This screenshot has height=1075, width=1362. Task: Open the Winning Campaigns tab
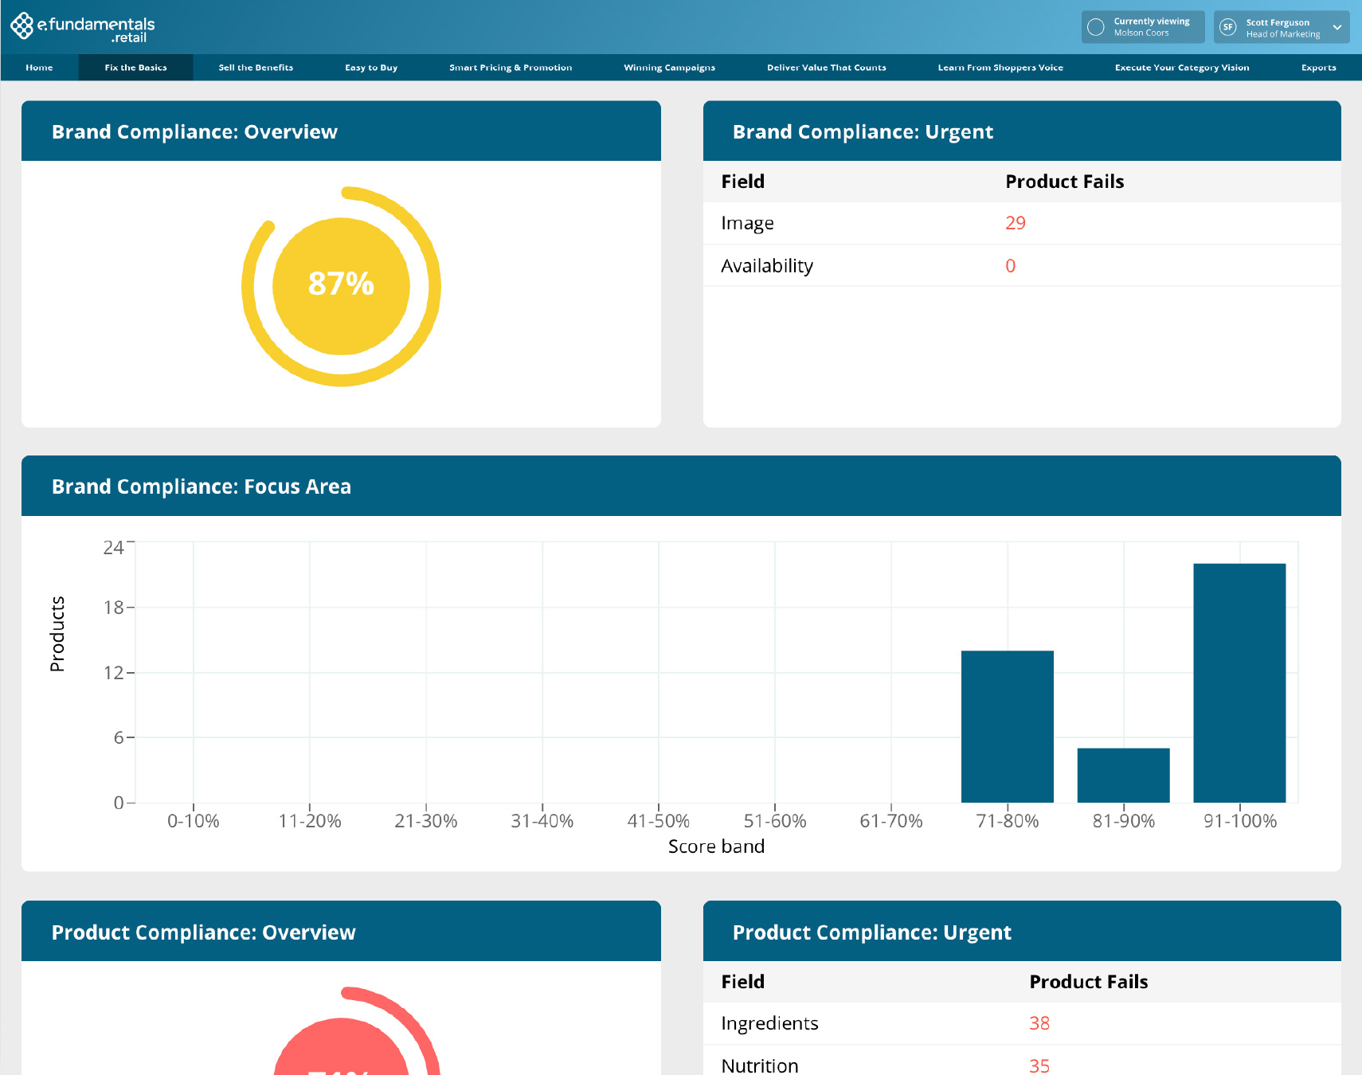(x=669, y=68)
